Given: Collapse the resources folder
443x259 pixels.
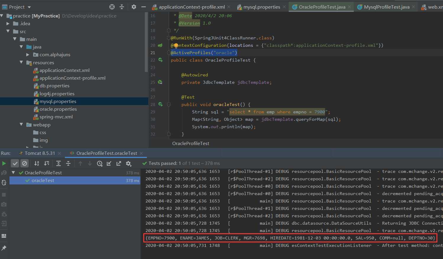Looking at the screenshot, I should [x=21, y=62].
